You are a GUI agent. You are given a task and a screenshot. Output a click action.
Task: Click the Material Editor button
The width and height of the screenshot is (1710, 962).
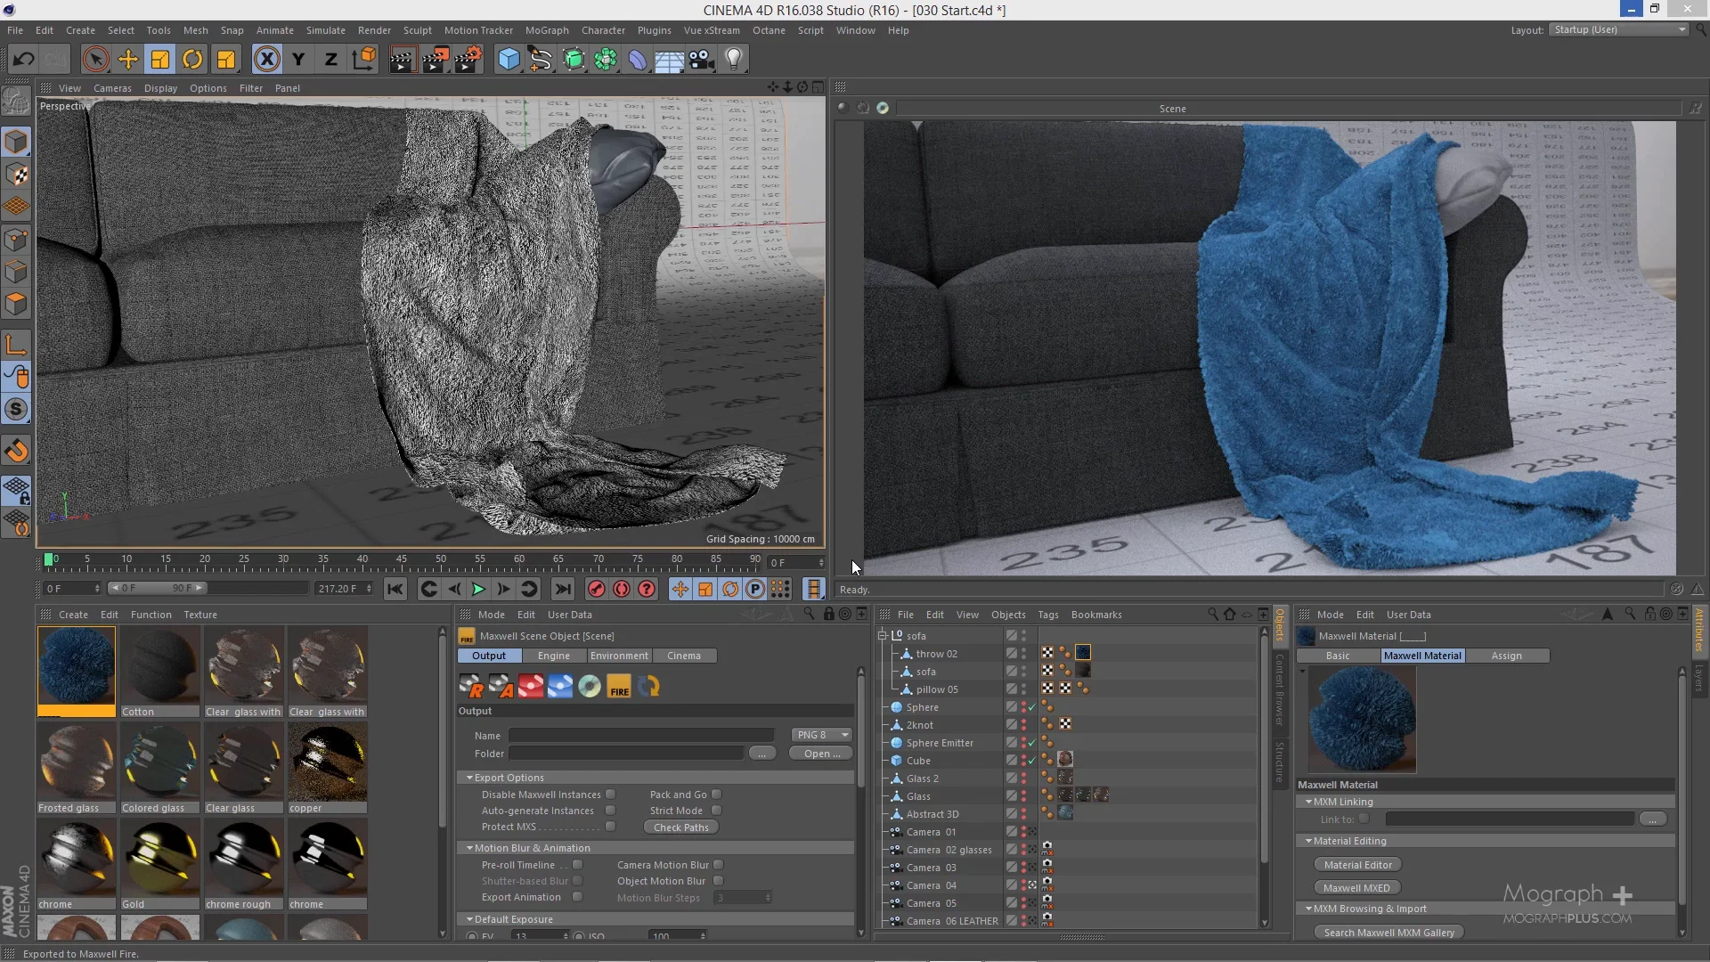coord(1357,864)
